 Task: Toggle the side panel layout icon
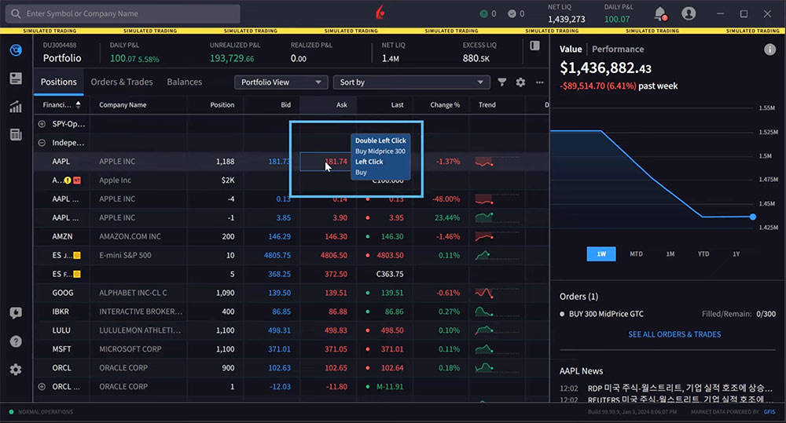pyautogui.click(x=534, y=46)
